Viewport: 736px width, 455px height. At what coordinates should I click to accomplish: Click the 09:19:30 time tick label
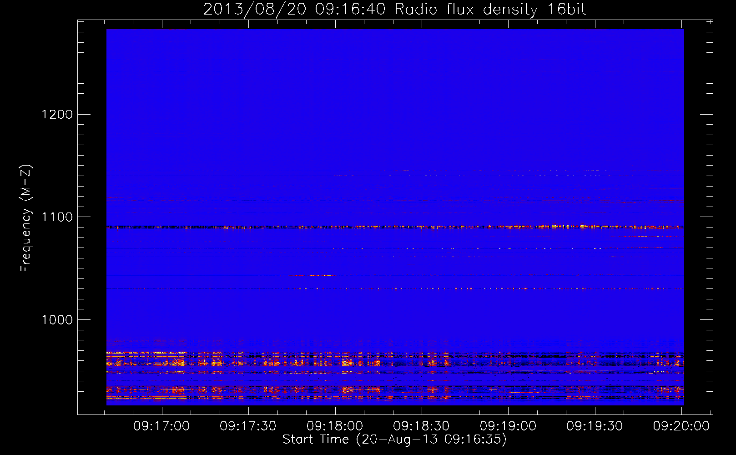[595, 426]
